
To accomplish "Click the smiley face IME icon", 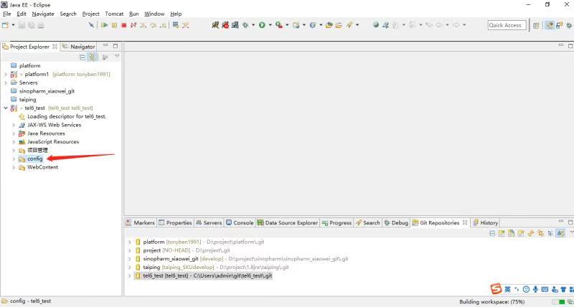I will click(x=526, y=289).
